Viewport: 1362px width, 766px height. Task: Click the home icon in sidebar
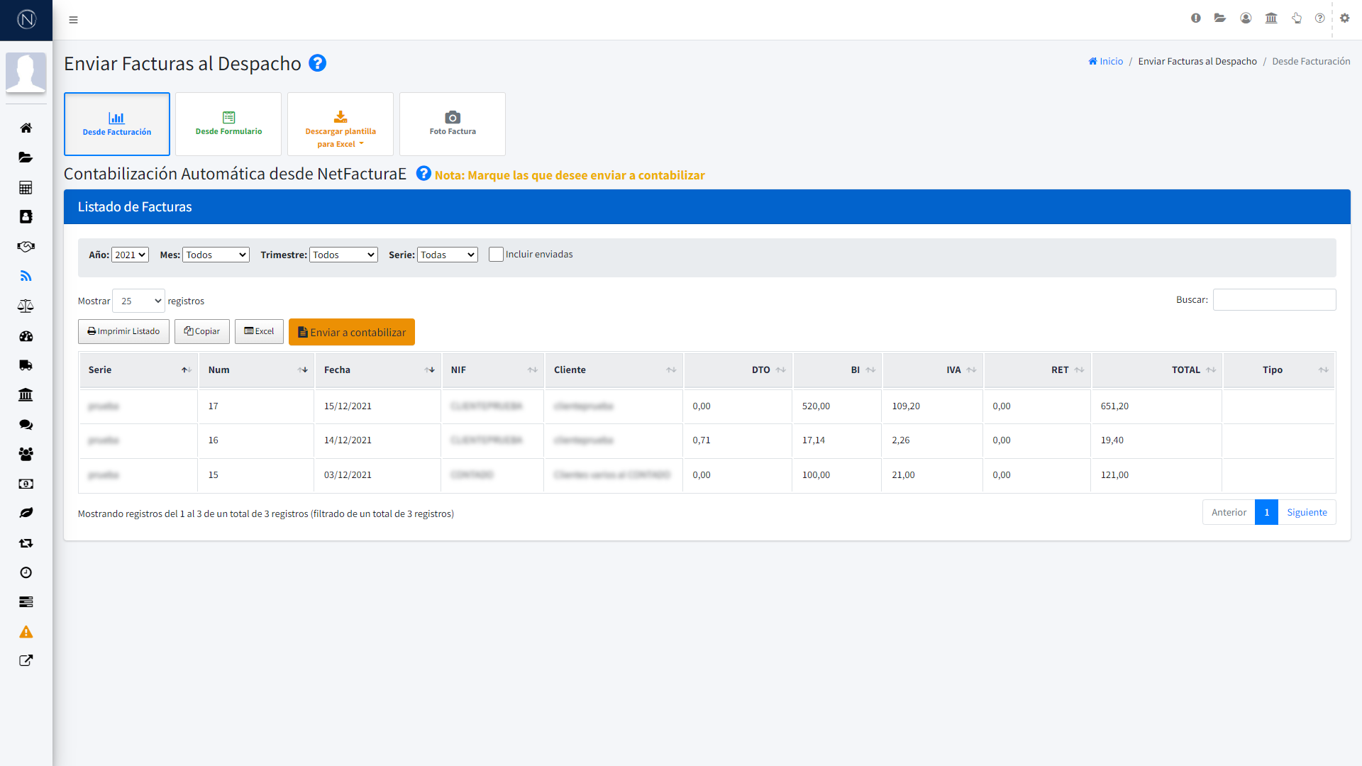click(26, 128)
